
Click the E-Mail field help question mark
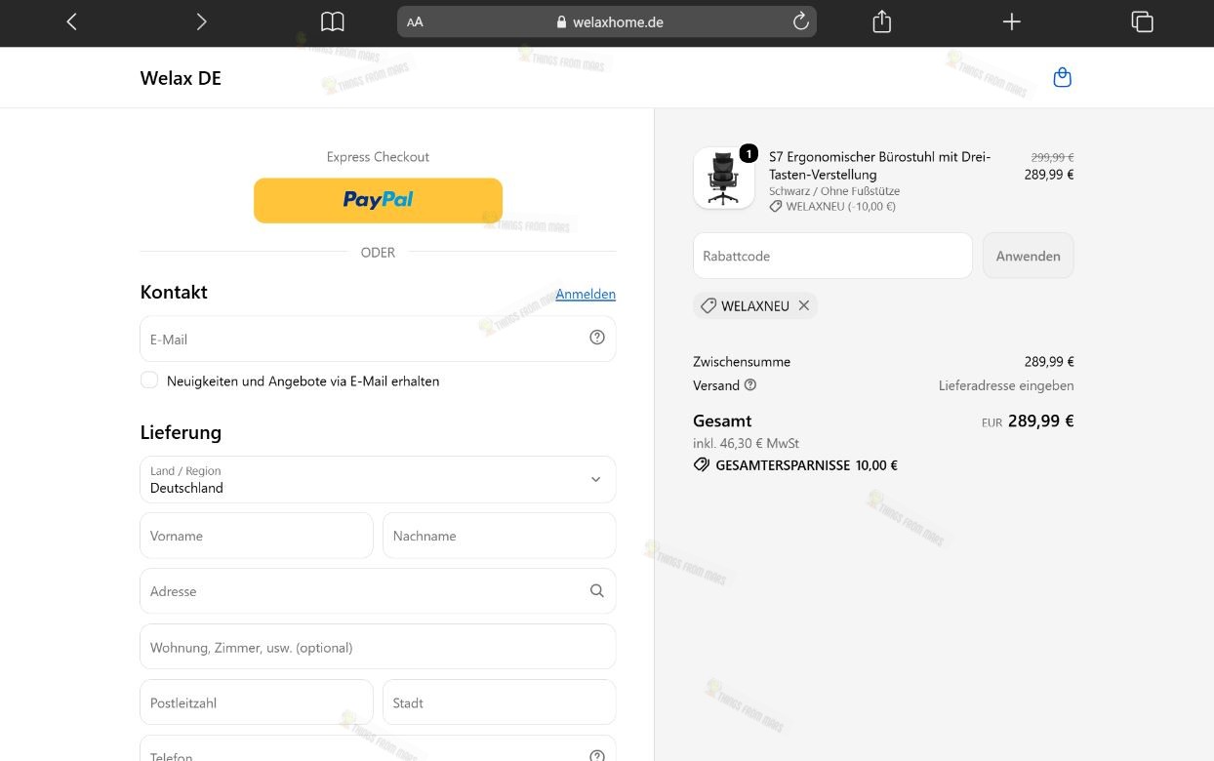(597, 338)
